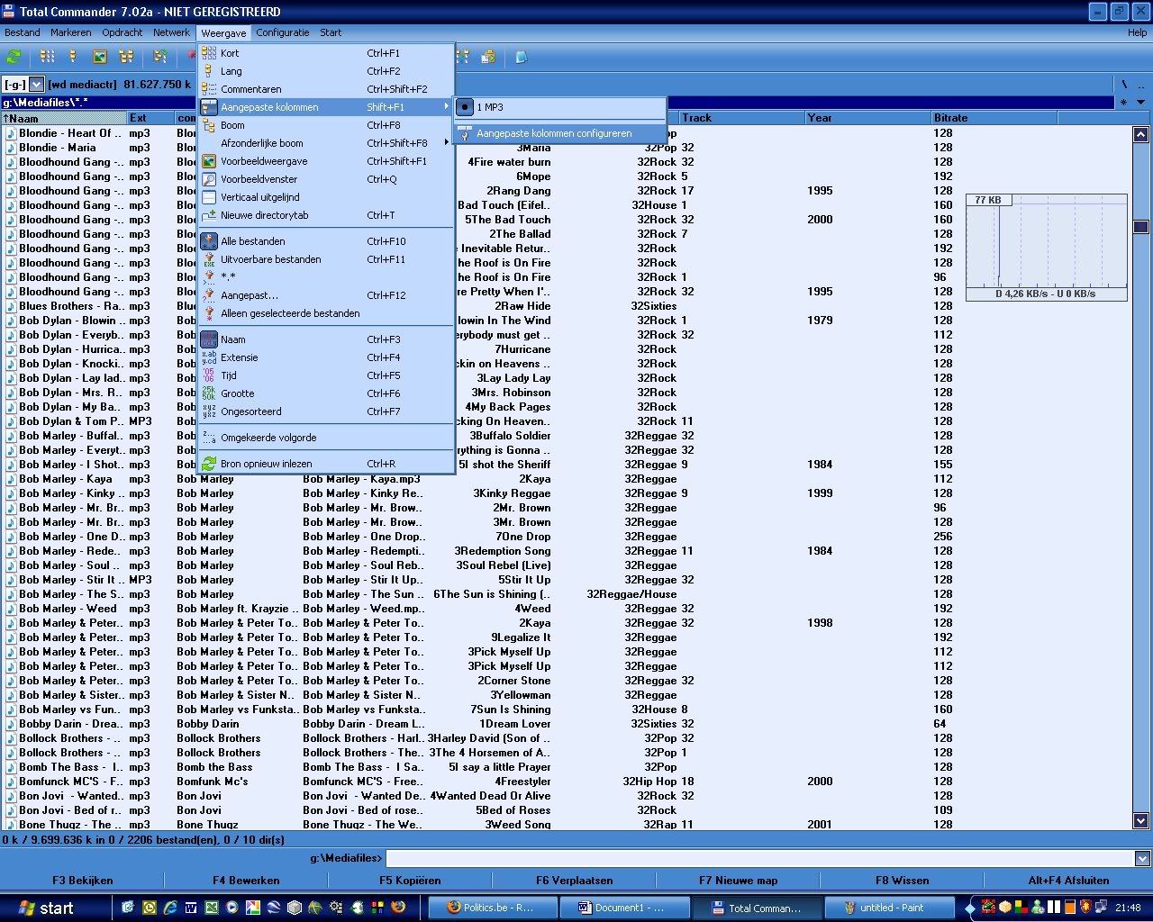
Task: Open the Bestand menu
Action: tap(23, 32)
